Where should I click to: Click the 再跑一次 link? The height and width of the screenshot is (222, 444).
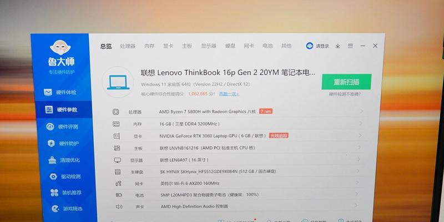pyautogui.click(x=229, y=94)
